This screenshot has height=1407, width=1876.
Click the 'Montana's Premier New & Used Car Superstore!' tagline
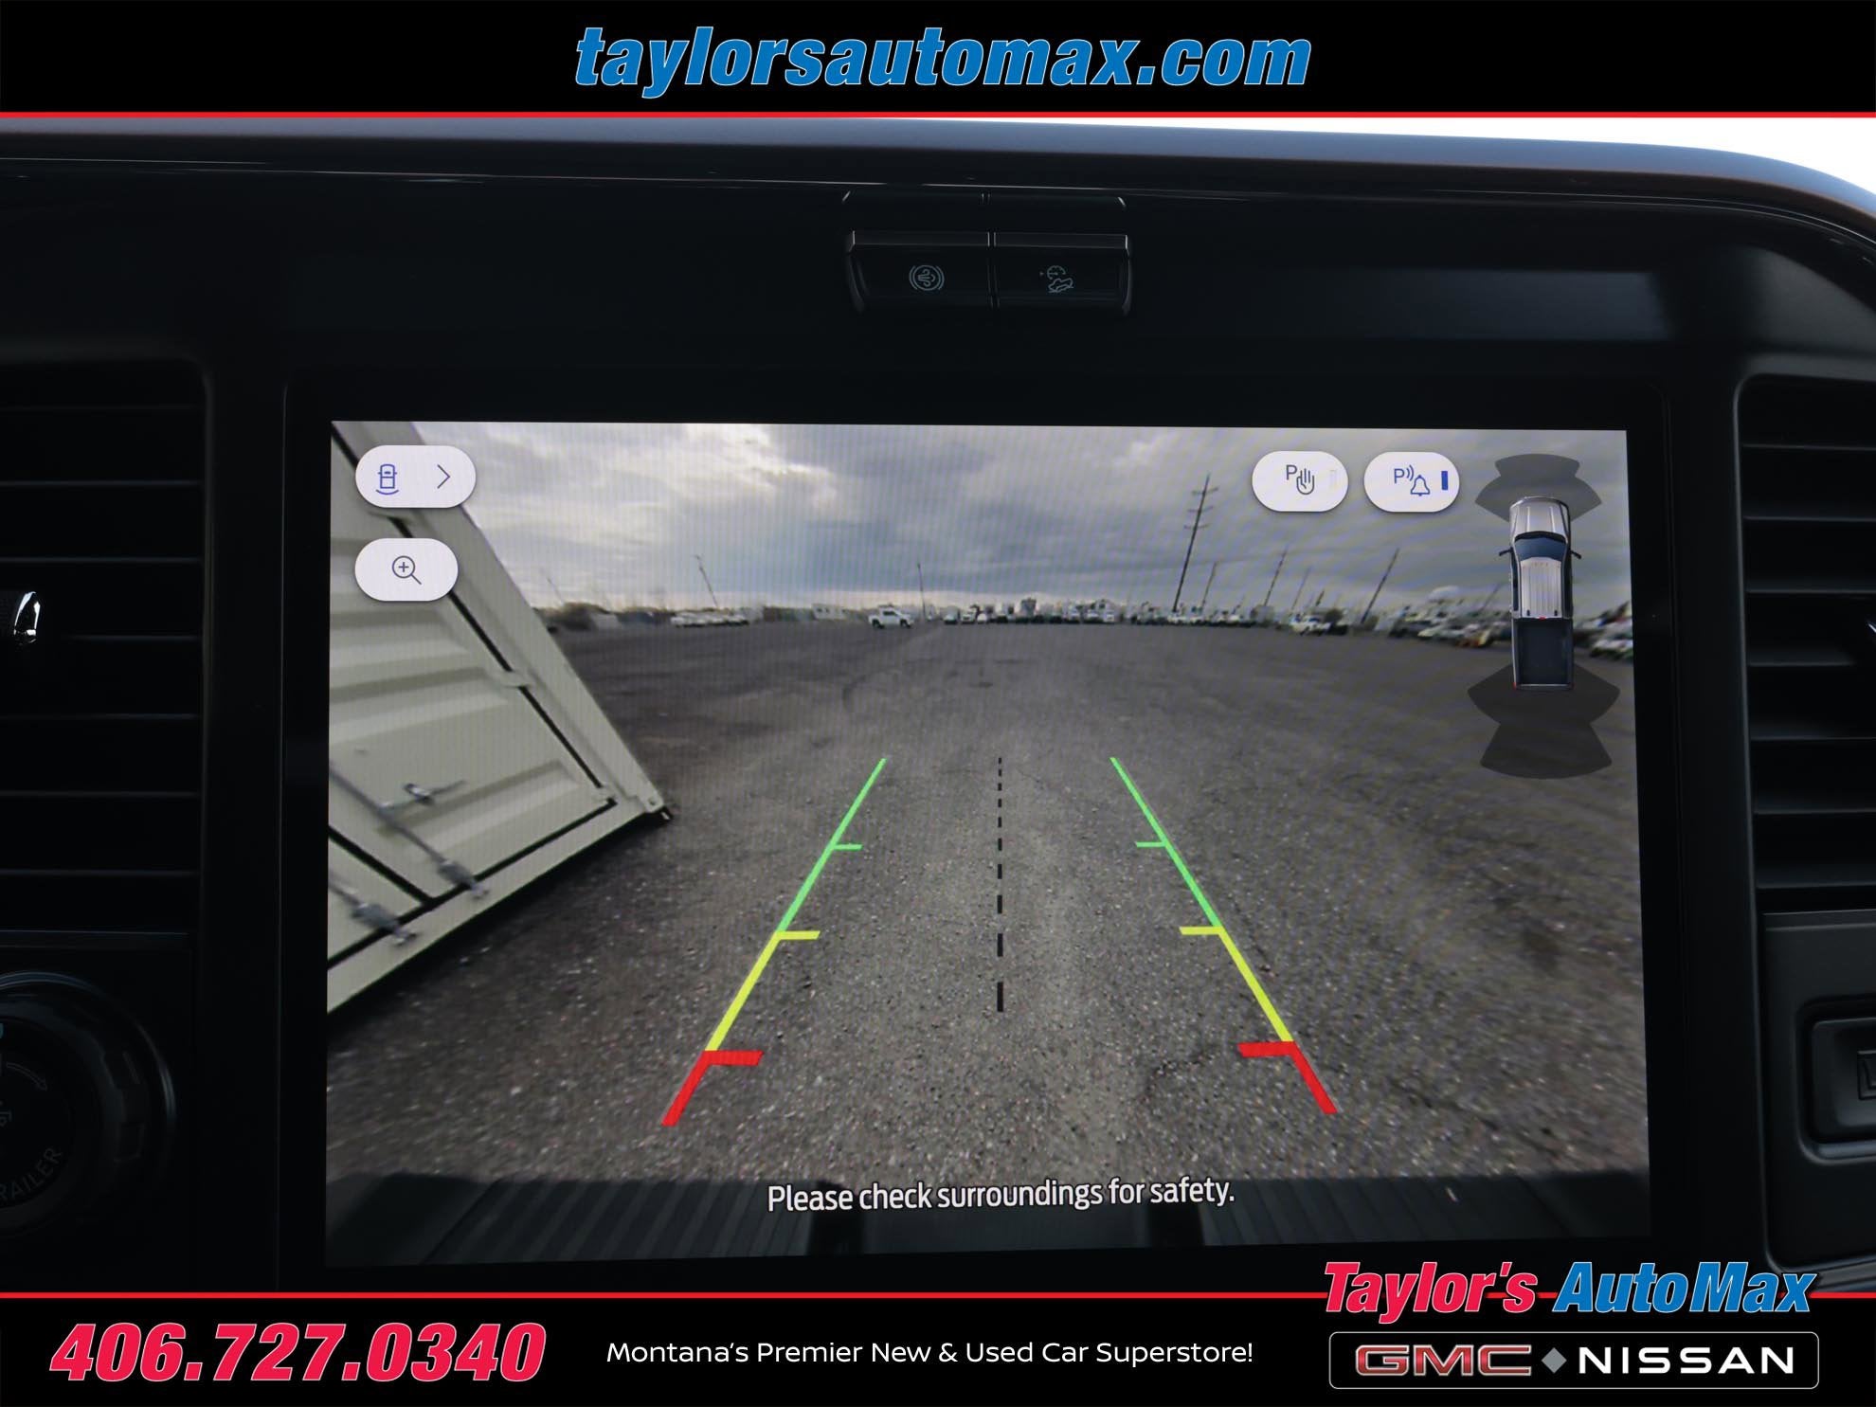[929, 1352]
